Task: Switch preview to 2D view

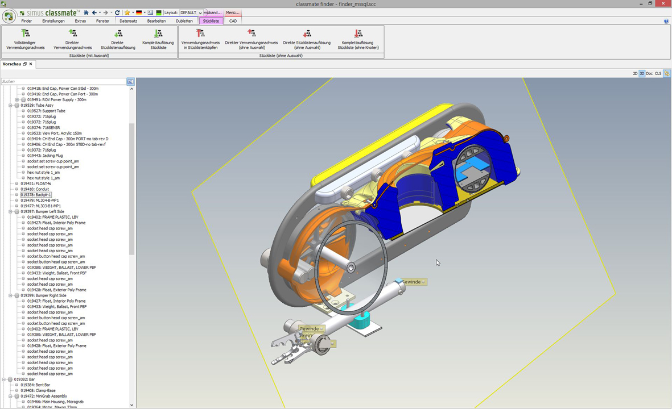Action: pyautogui.click(x=635, y=74)
